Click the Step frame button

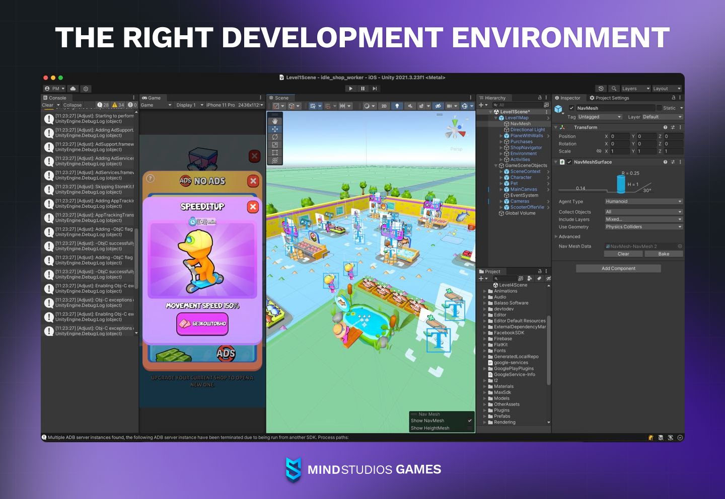click(x=375, y=89)
